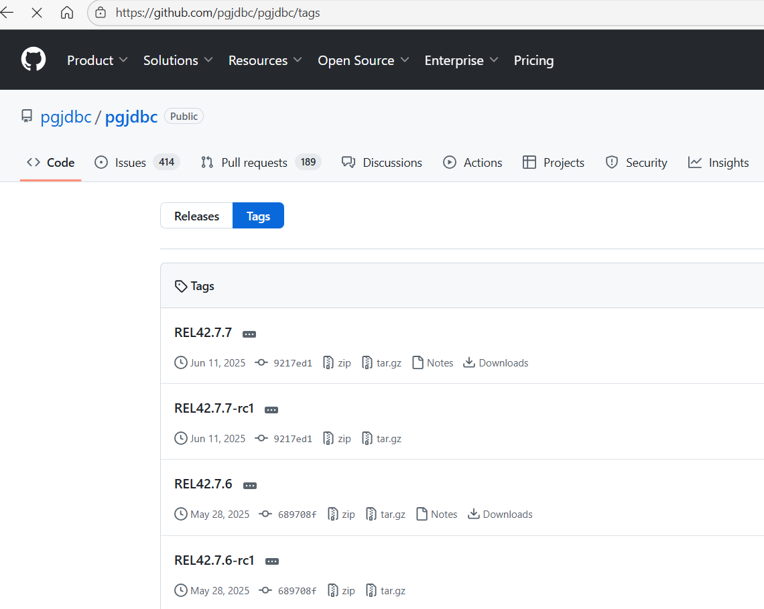Open tag REL42.7.6-rc1

tap(214, 560)
